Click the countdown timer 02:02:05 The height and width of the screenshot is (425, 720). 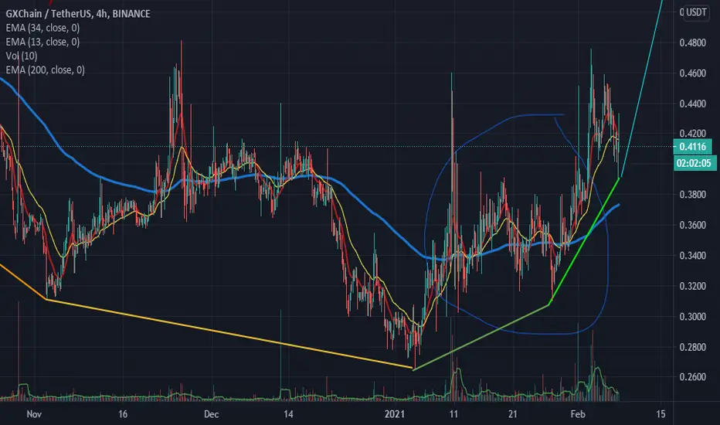(x=695, y=163)
